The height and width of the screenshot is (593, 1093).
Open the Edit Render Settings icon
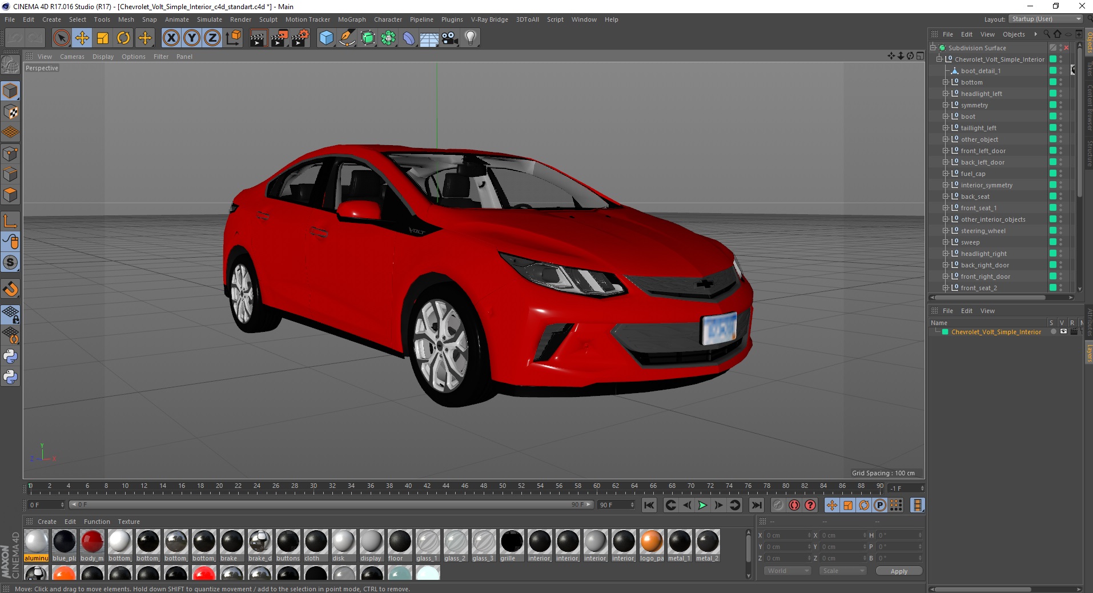pyautogui.click(x=300, y=38)
